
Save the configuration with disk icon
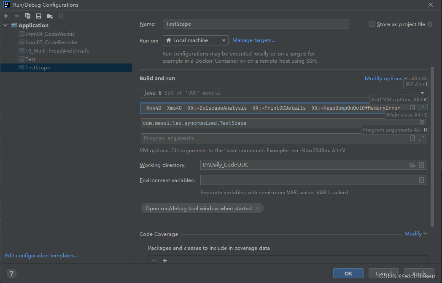pyautogui.click(x=39, y=16)
